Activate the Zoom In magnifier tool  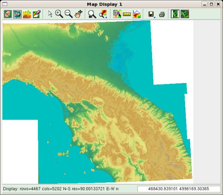tap(59, 14)
